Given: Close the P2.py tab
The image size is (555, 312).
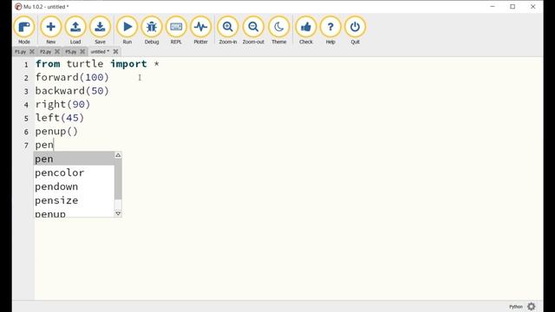Looking at the screenshot, I should pyautogui.click(x=57, y=52).
